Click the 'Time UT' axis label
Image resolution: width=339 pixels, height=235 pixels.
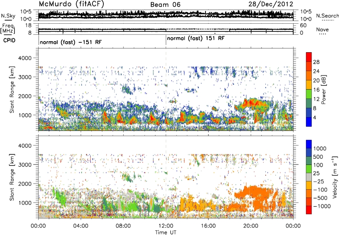(166, 232)
